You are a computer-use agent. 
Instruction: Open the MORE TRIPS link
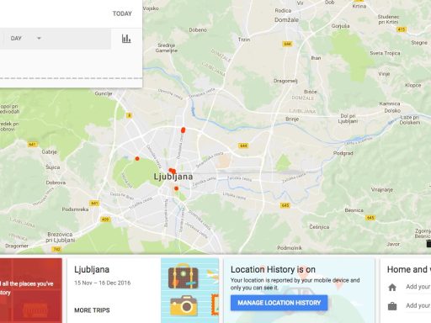[92, 310]
